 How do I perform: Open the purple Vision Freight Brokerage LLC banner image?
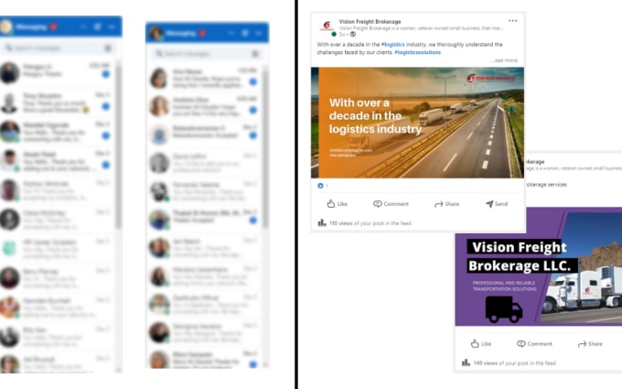tap(538, 266)
